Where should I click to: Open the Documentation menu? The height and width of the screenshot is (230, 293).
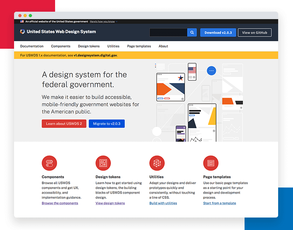(x=32, y=46)
